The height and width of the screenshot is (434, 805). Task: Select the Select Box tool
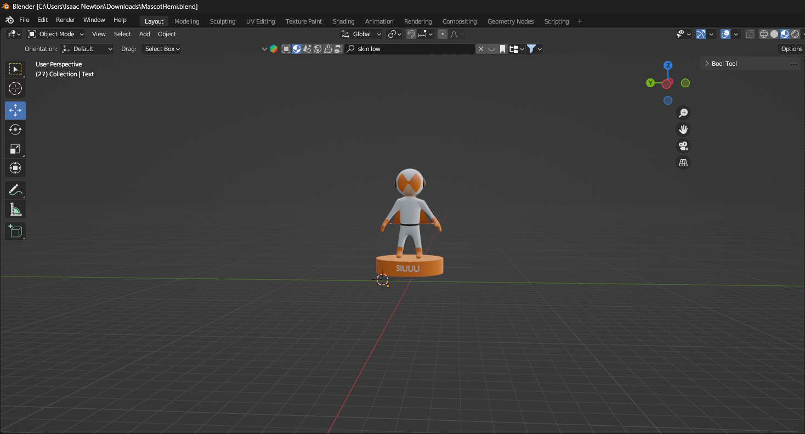coord(15,69)
